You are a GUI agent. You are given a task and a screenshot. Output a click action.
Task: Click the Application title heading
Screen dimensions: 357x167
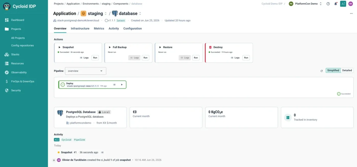(65, 14)
